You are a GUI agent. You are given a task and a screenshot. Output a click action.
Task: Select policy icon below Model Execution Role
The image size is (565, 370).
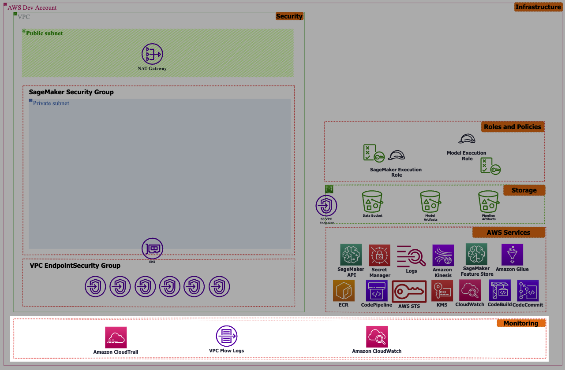click(x=490, y=166)
